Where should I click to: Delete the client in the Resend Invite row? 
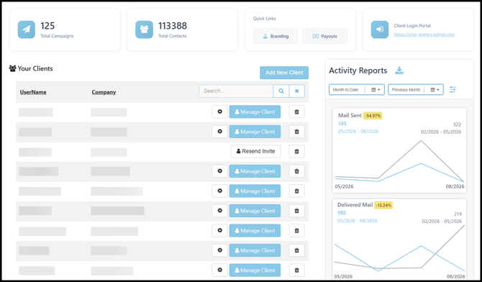point(296,151)
